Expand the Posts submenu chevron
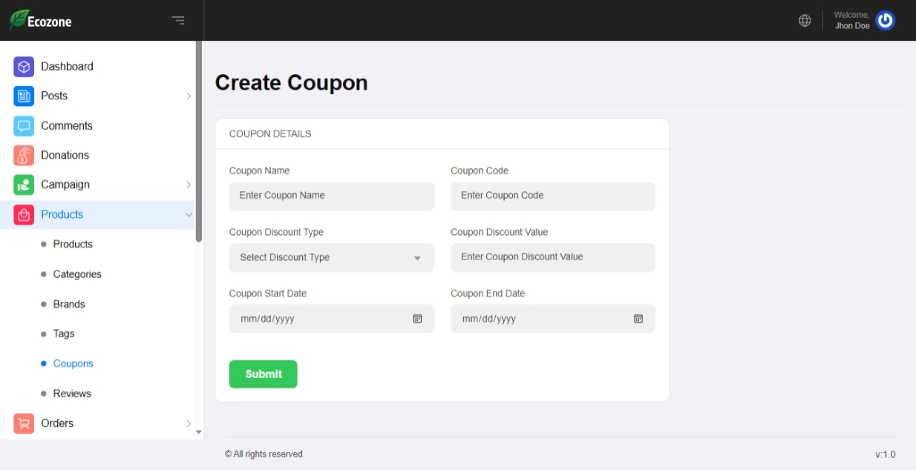The width and height of the screenshot is (916, 470). [189, 96]
